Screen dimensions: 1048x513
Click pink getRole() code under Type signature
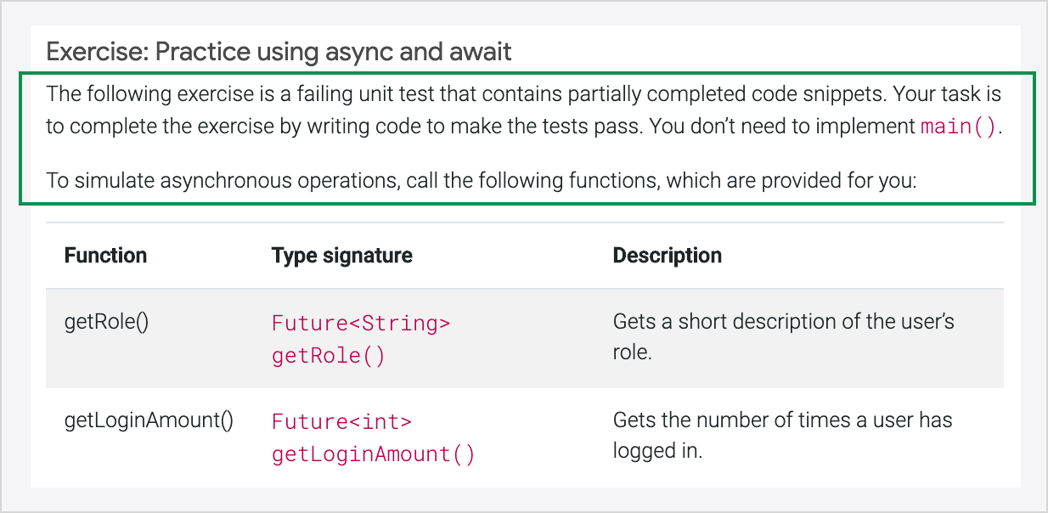328,356
